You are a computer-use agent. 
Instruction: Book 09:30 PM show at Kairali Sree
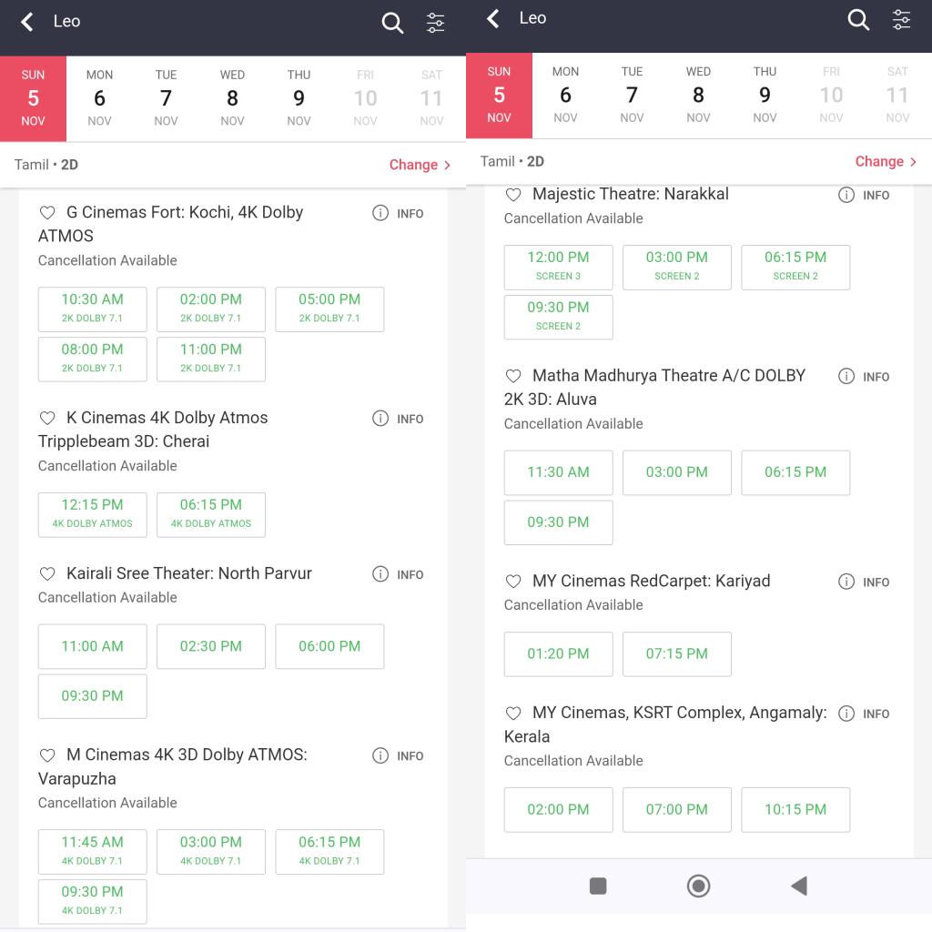(92, 696)
